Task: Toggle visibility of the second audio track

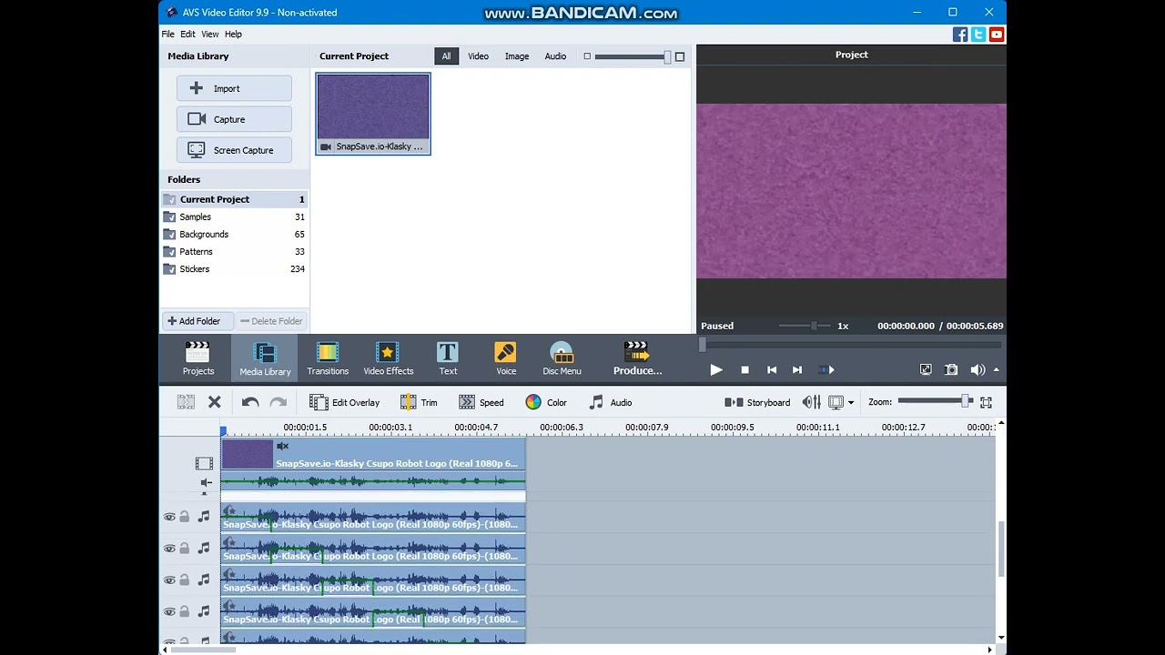Action: (169, 549)
